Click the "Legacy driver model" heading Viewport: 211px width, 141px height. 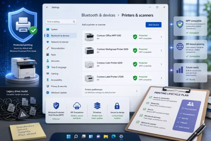(x=17, y=91)
